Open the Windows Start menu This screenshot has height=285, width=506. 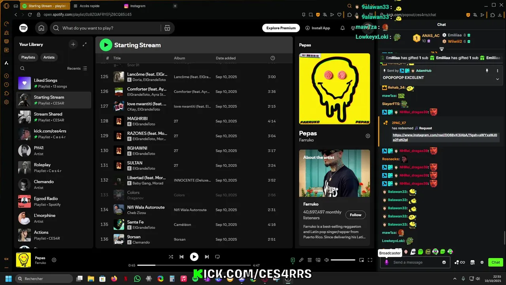tap(8, 279)
